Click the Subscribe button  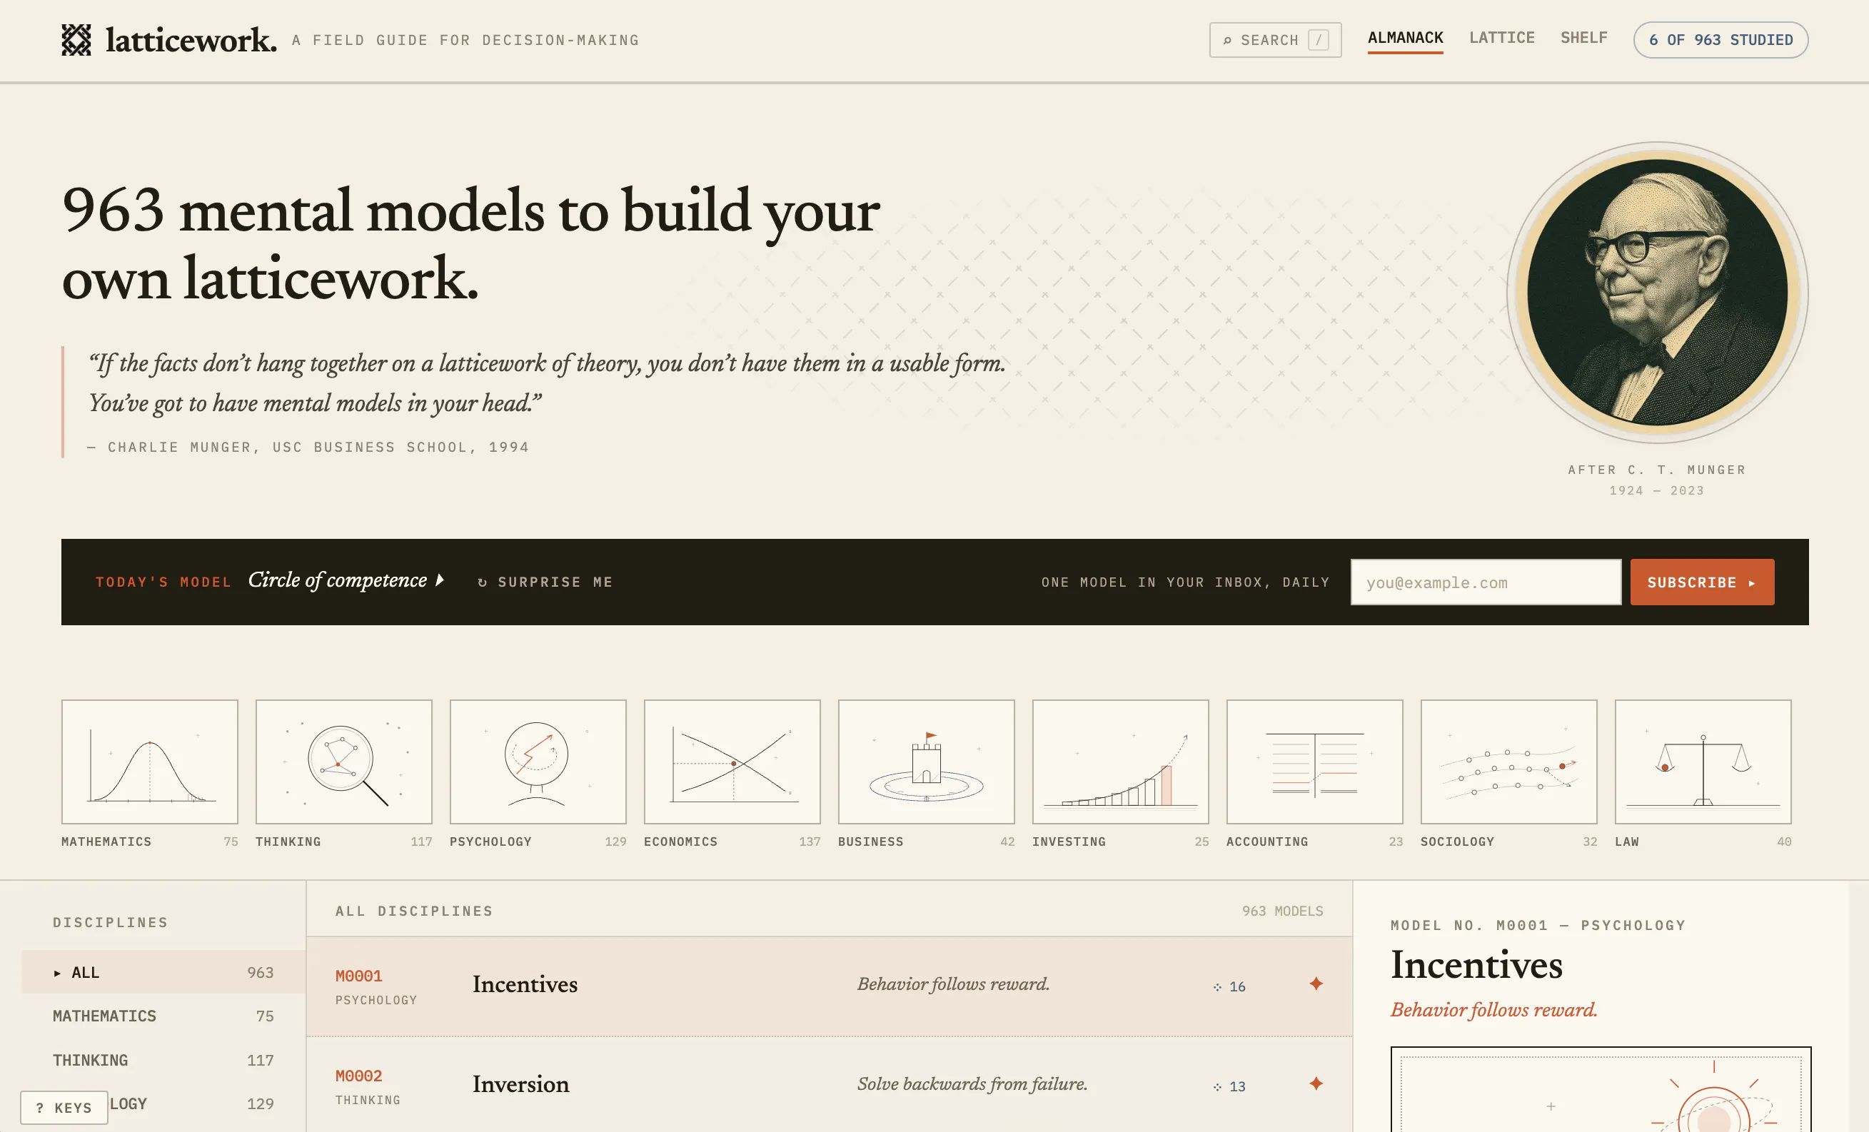[x=1702, y=582]
